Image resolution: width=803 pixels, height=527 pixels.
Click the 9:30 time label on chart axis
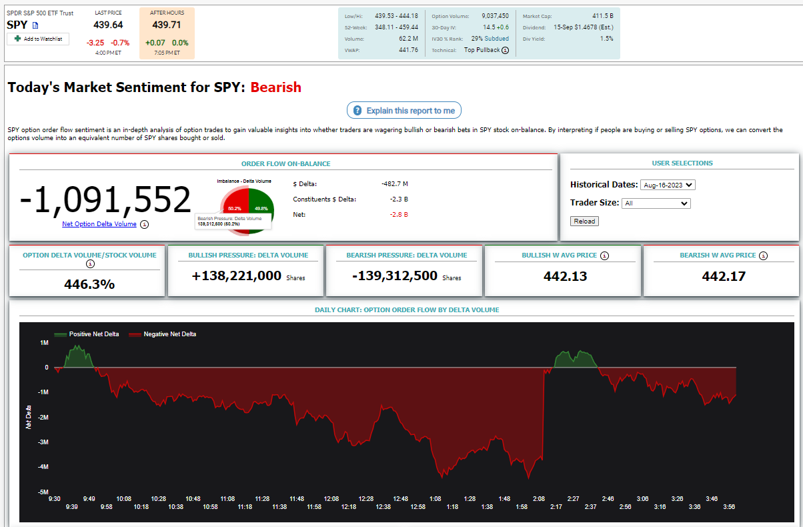point(54,499)
